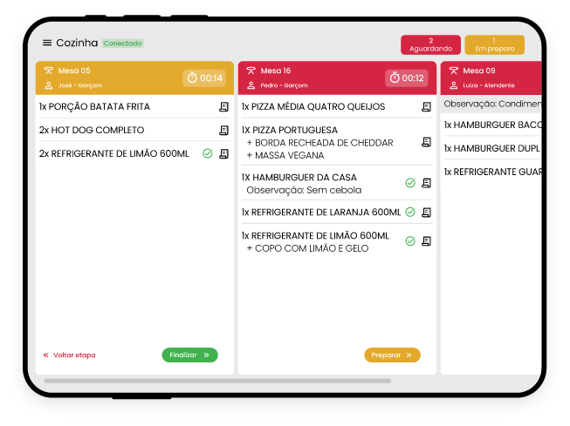The height and width of the screenshot is (426, 570).
Task: Filter orders by the Aguardando counter
Action: [x=430, y=44]
